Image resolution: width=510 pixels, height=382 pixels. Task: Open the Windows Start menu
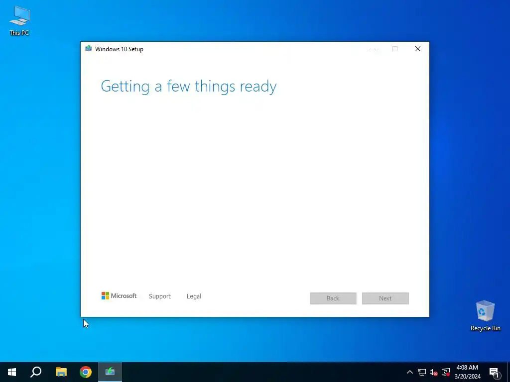click(12, 372)
